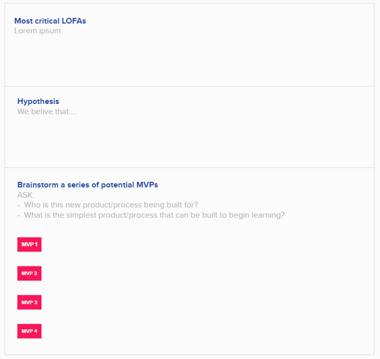
Task: Click the Brainstorm a series of potential MVPs heading
Action: (88, 185)
